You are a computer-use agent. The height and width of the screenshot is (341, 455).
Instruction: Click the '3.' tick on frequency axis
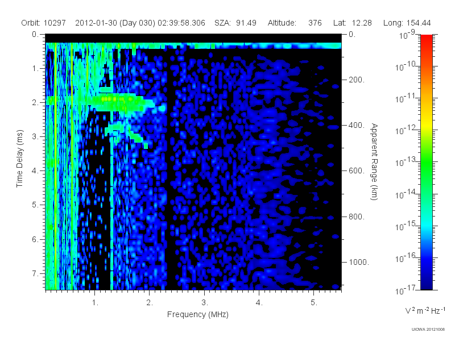click(x=205, y=303)
